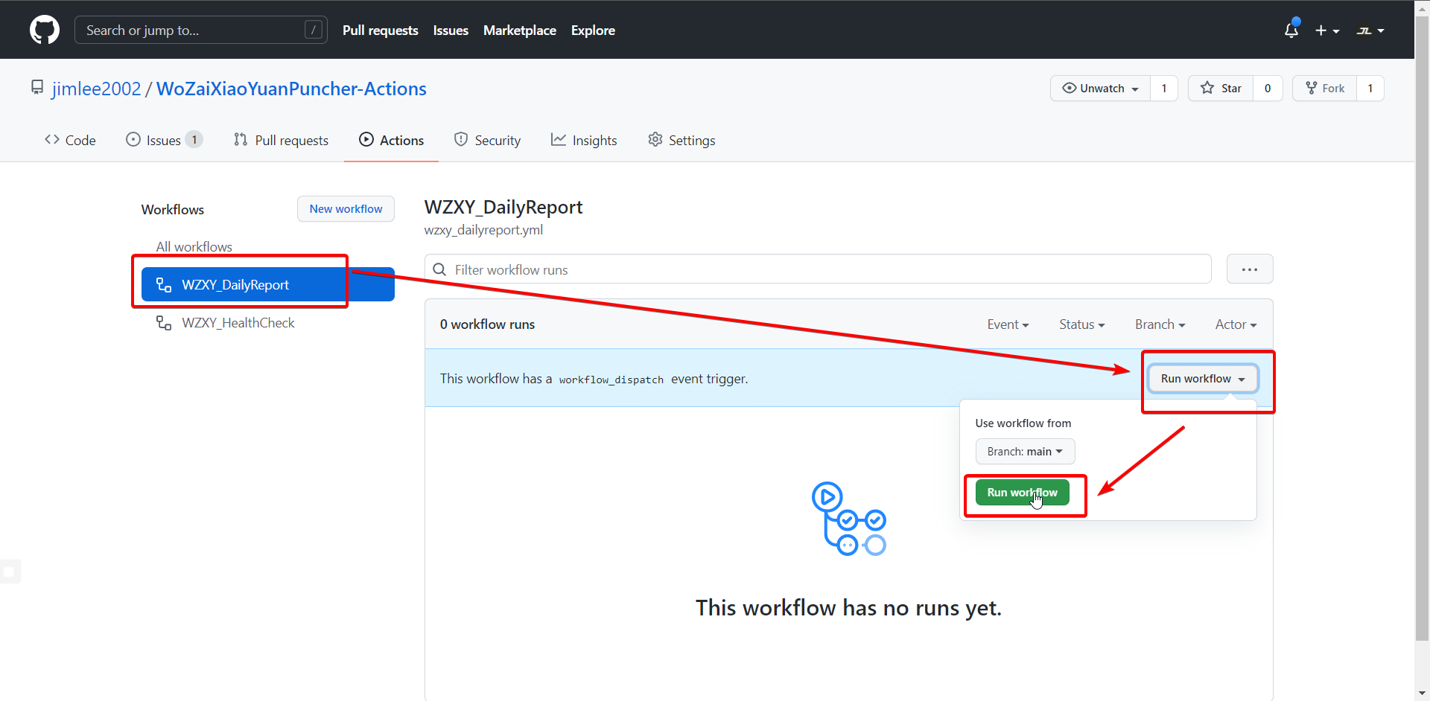Switch to the Code tab

point(70,140)
